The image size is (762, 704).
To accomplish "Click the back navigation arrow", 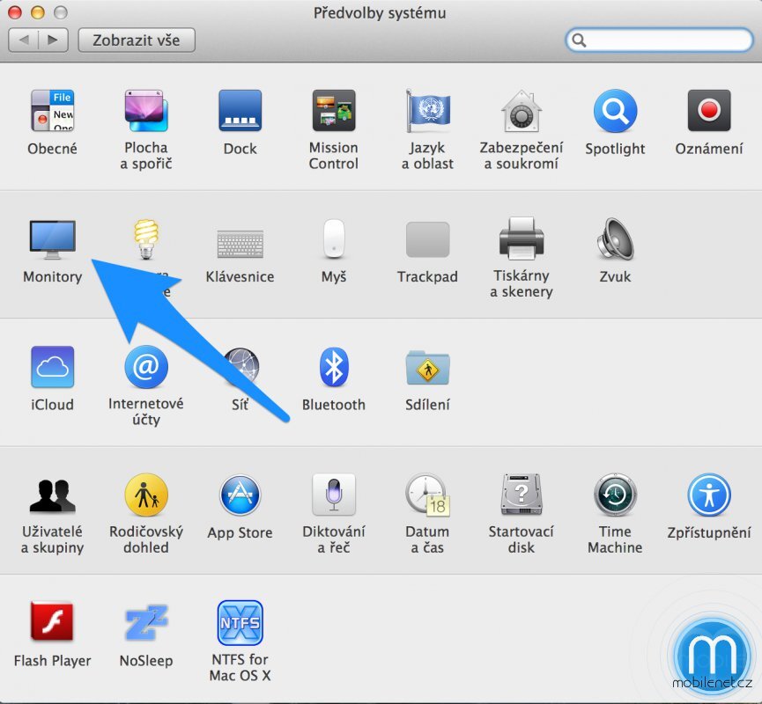I will coord(25,40).
